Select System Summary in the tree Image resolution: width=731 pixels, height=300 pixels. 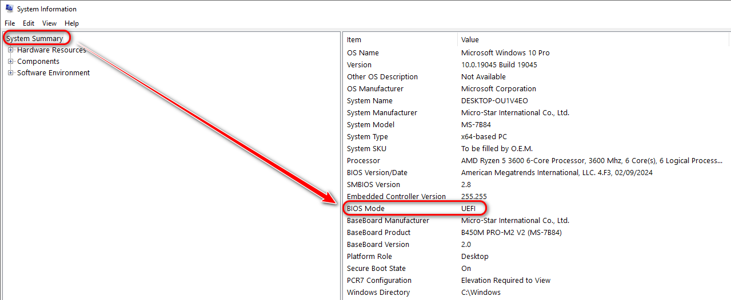point(35,39)
